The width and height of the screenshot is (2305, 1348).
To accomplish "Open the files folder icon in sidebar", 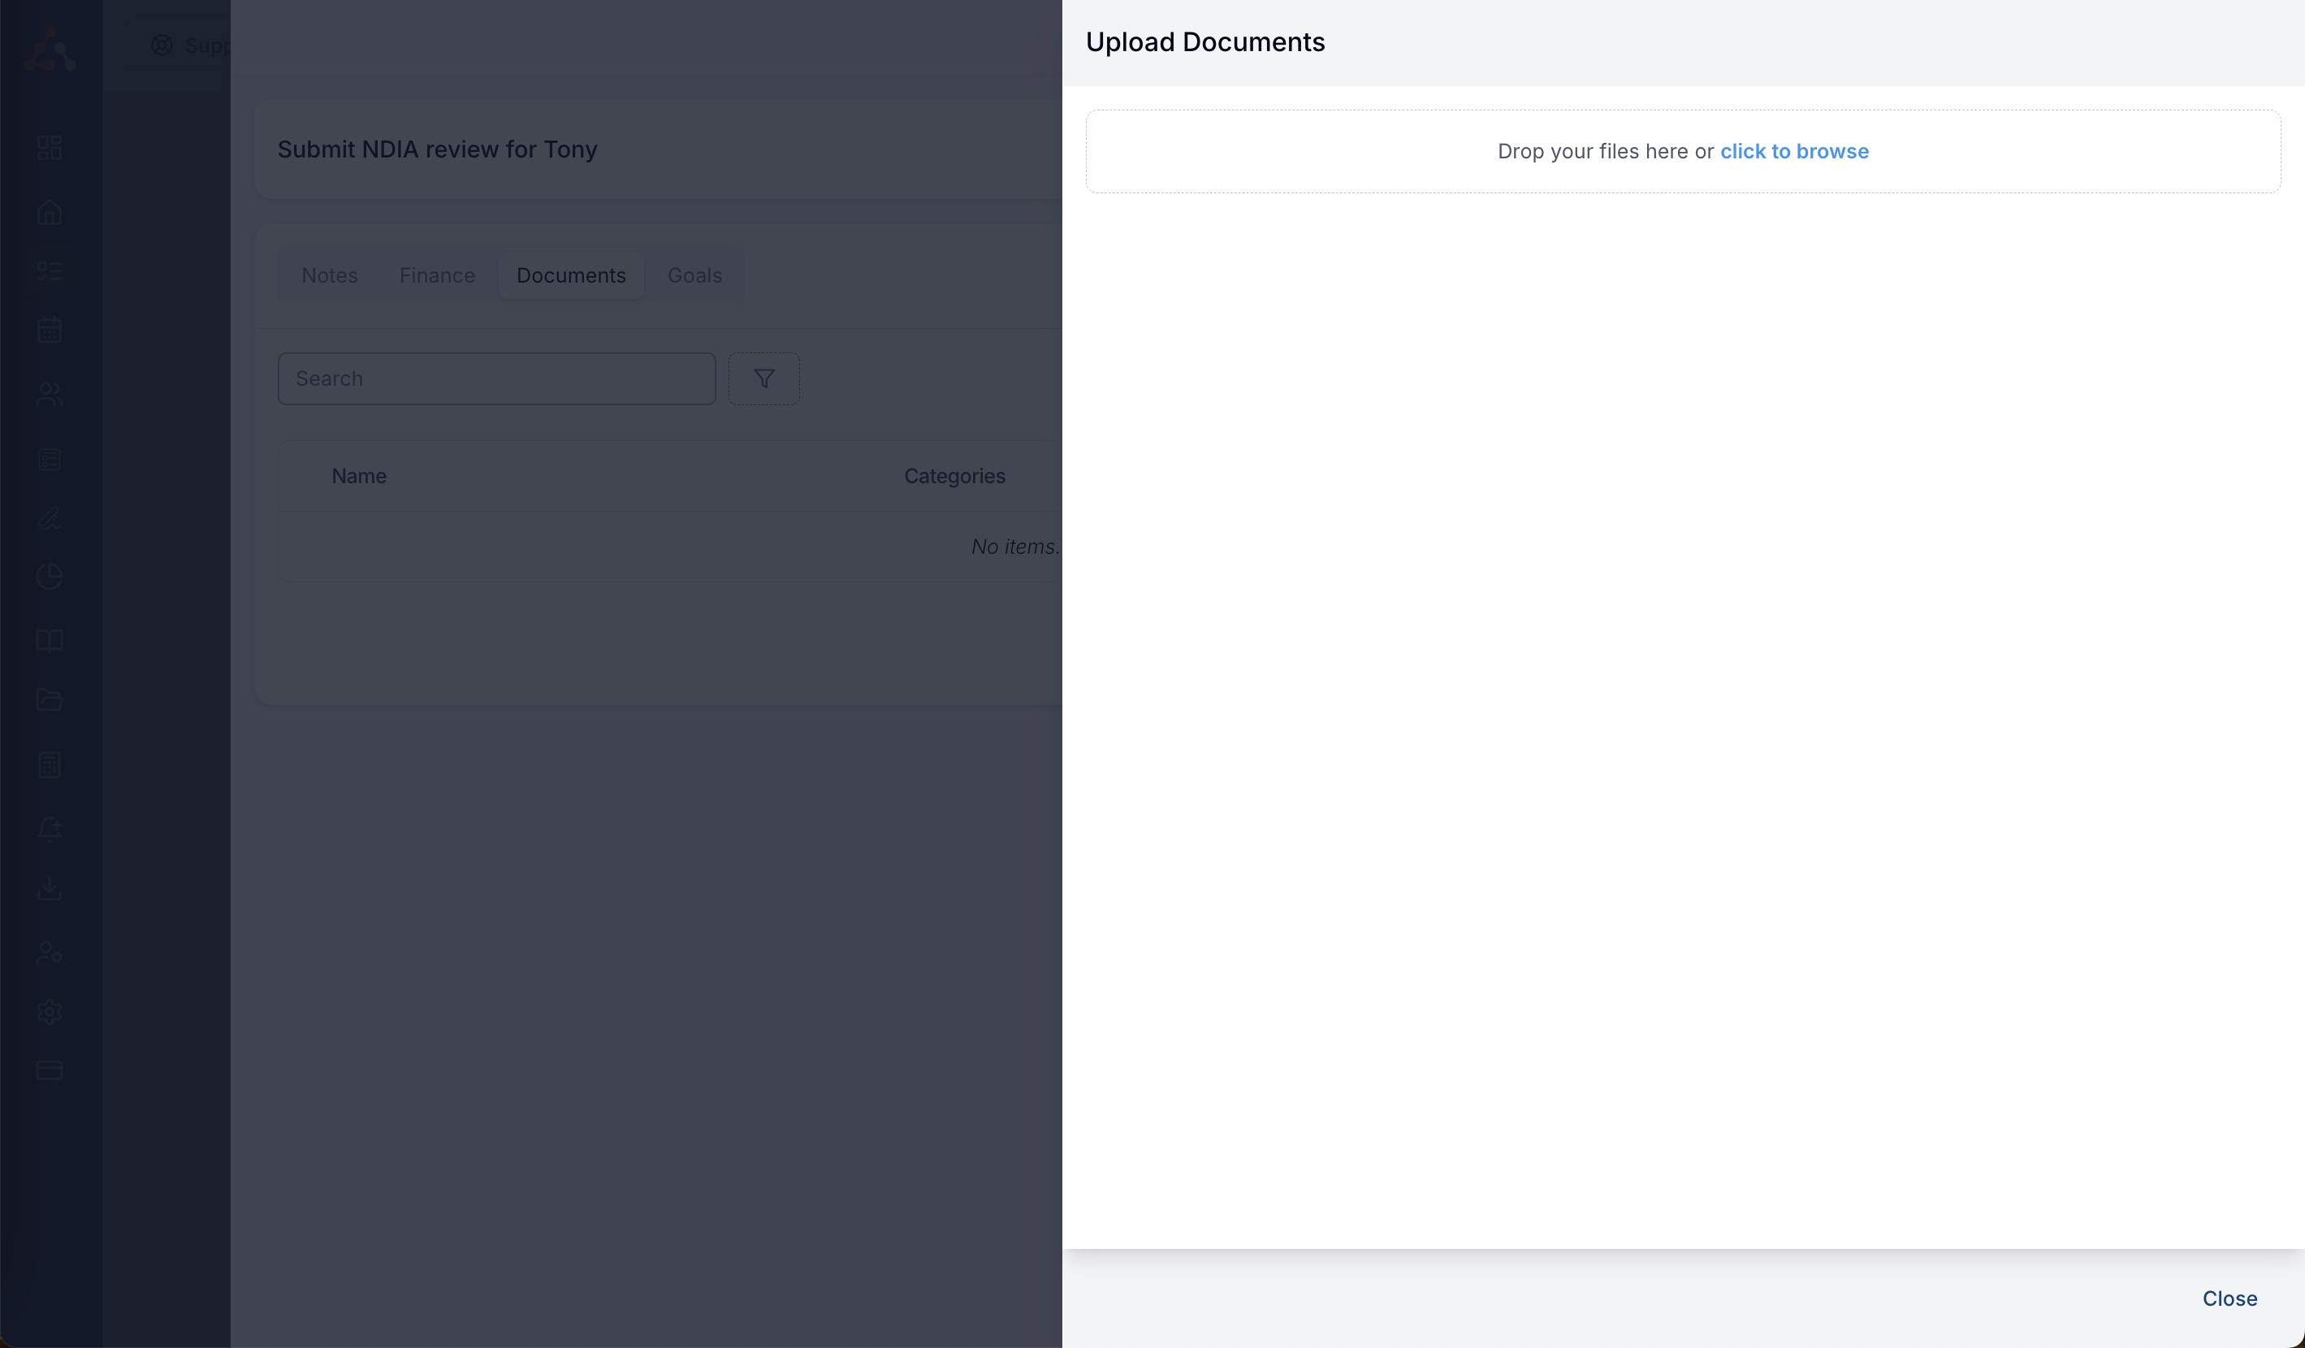I will click(x=50, y=700).
